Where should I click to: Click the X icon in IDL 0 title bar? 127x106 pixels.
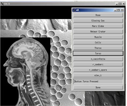click(x=2, y=4)
